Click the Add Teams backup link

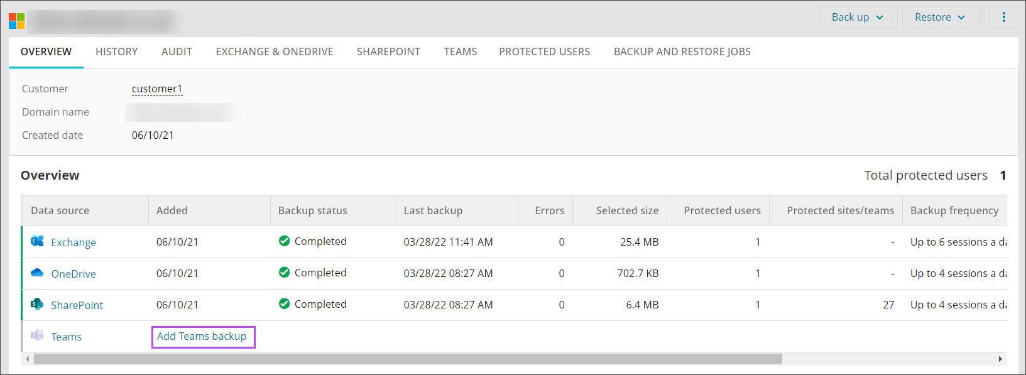pos(202,337)
